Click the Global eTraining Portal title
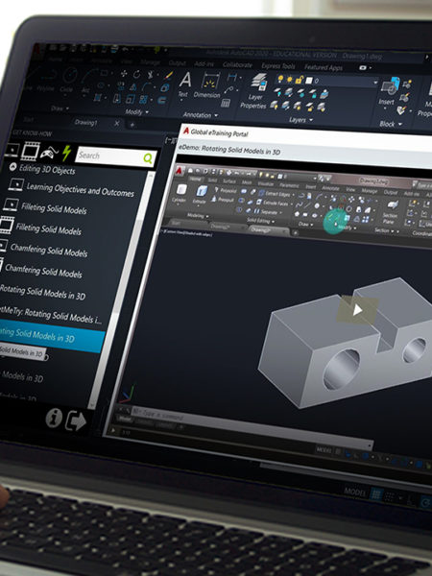432x576 pixels. tap(219, 133)
